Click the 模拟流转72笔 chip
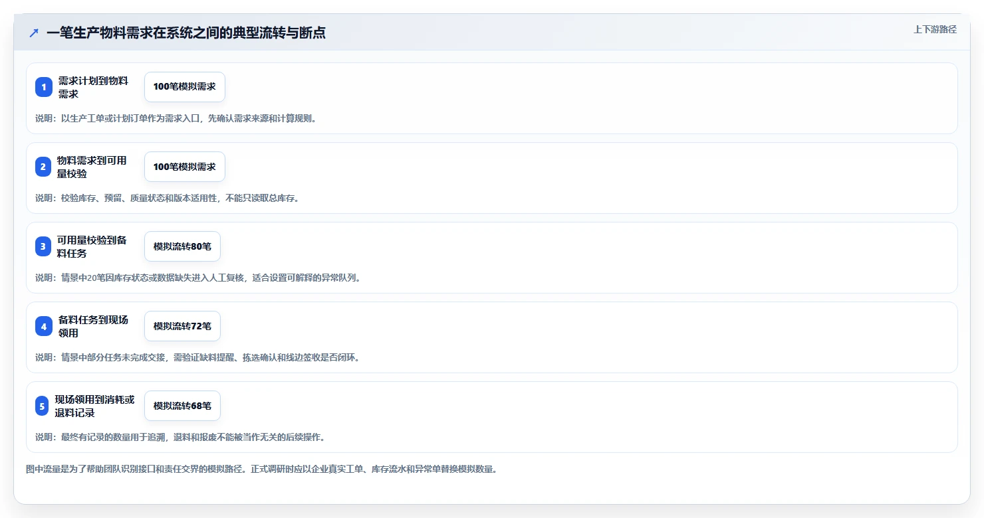 (182, 326)
